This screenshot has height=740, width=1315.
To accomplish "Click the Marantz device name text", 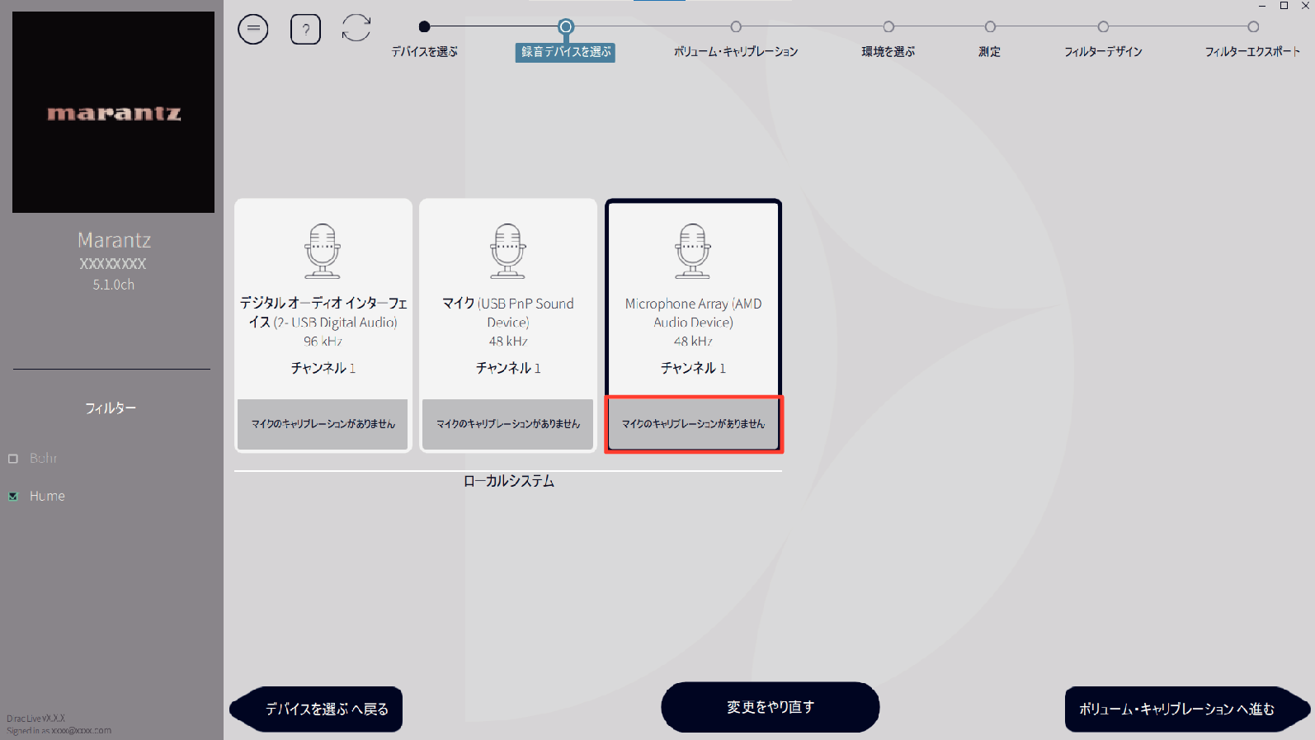I will (114, 240).
